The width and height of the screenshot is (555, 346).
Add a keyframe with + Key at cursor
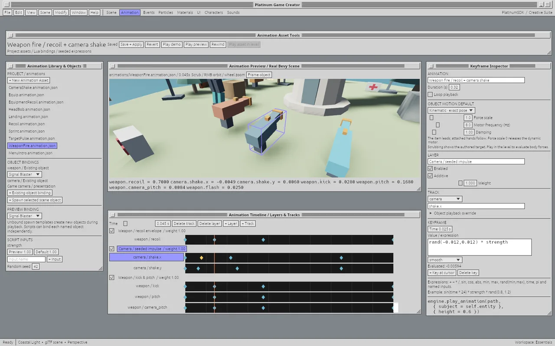tap(442, 273)
